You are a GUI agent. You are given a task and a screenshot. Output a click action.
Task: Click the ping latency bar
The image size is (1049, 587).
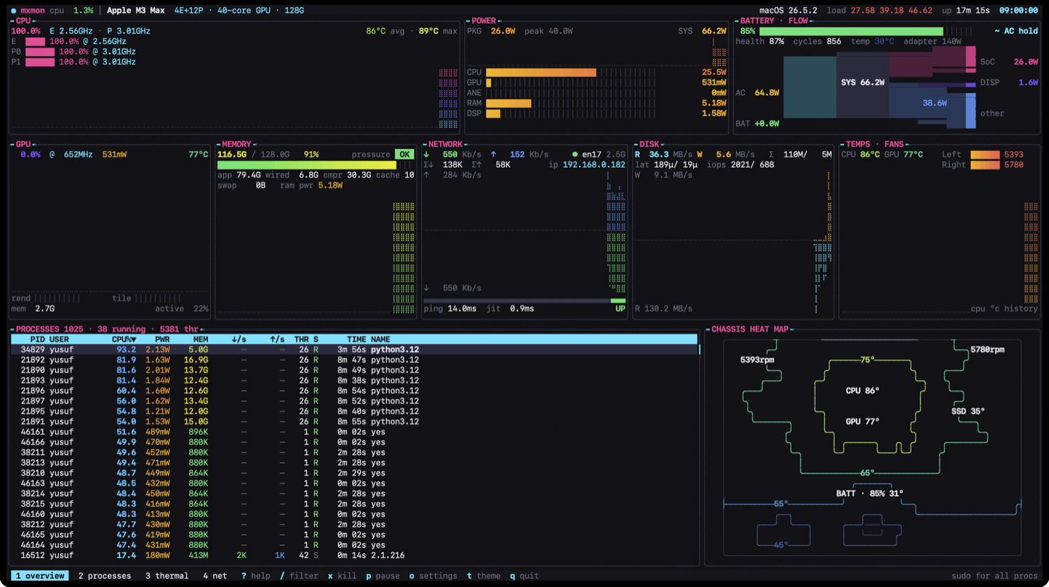(524, 301)
